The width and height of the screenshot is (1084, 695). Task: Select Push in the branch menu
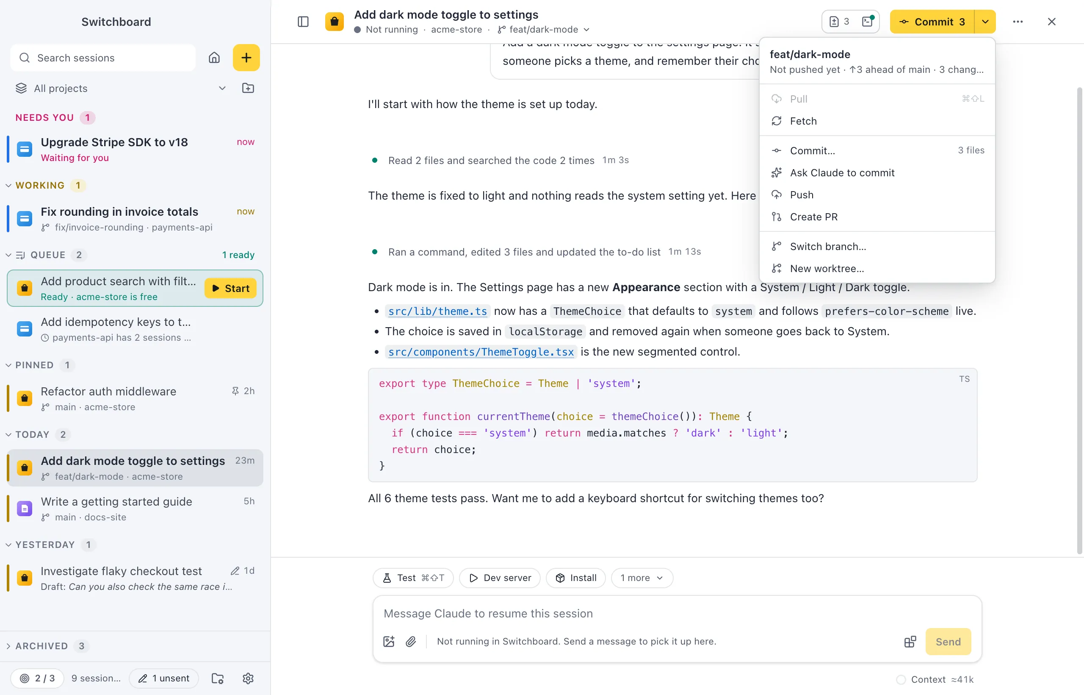877,195
